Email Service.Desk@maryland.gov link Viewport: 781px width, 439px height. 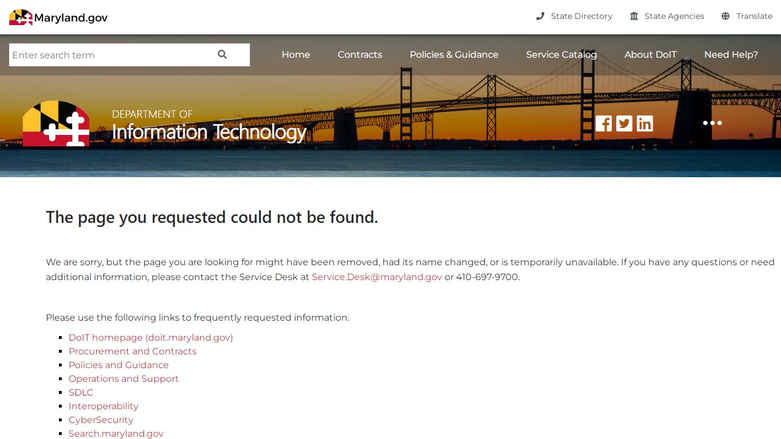[377, 277]
